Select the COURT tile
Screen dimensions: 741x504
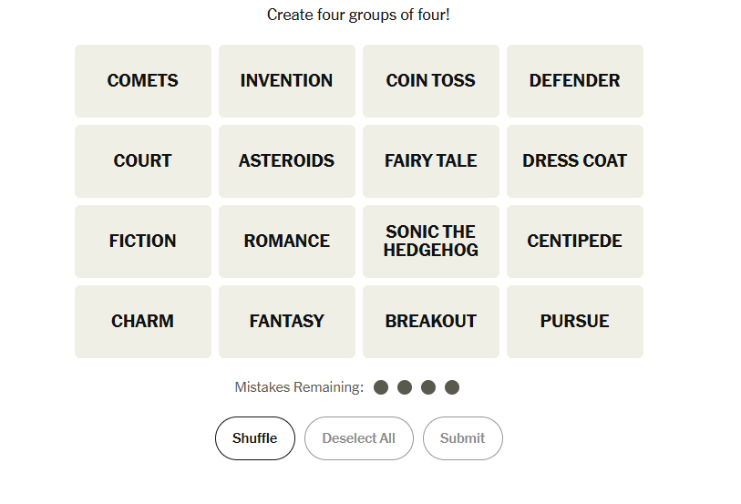pyautogui.click(x=143, y=161)
